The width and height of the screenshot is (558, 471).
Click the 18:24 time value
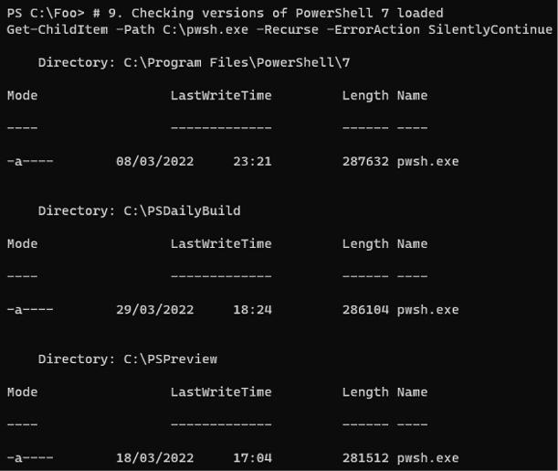tap(252, 310)
